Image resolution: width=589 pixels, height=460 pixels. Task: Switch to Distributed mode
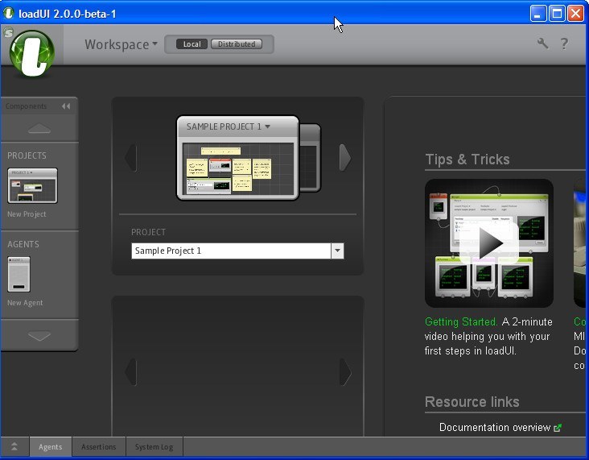tap(237, 44)
